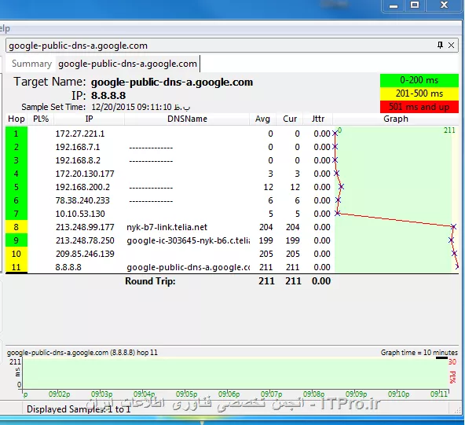Click the 09:08p time label on timeline
This screenshot has height=425, width=465.
click(313, 394)
